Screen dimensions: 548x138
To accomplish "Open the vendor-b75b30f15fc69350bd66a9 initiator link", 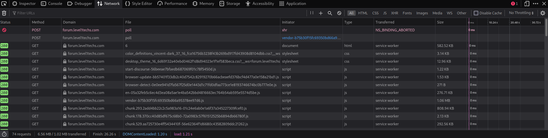I will click(311, 38).
